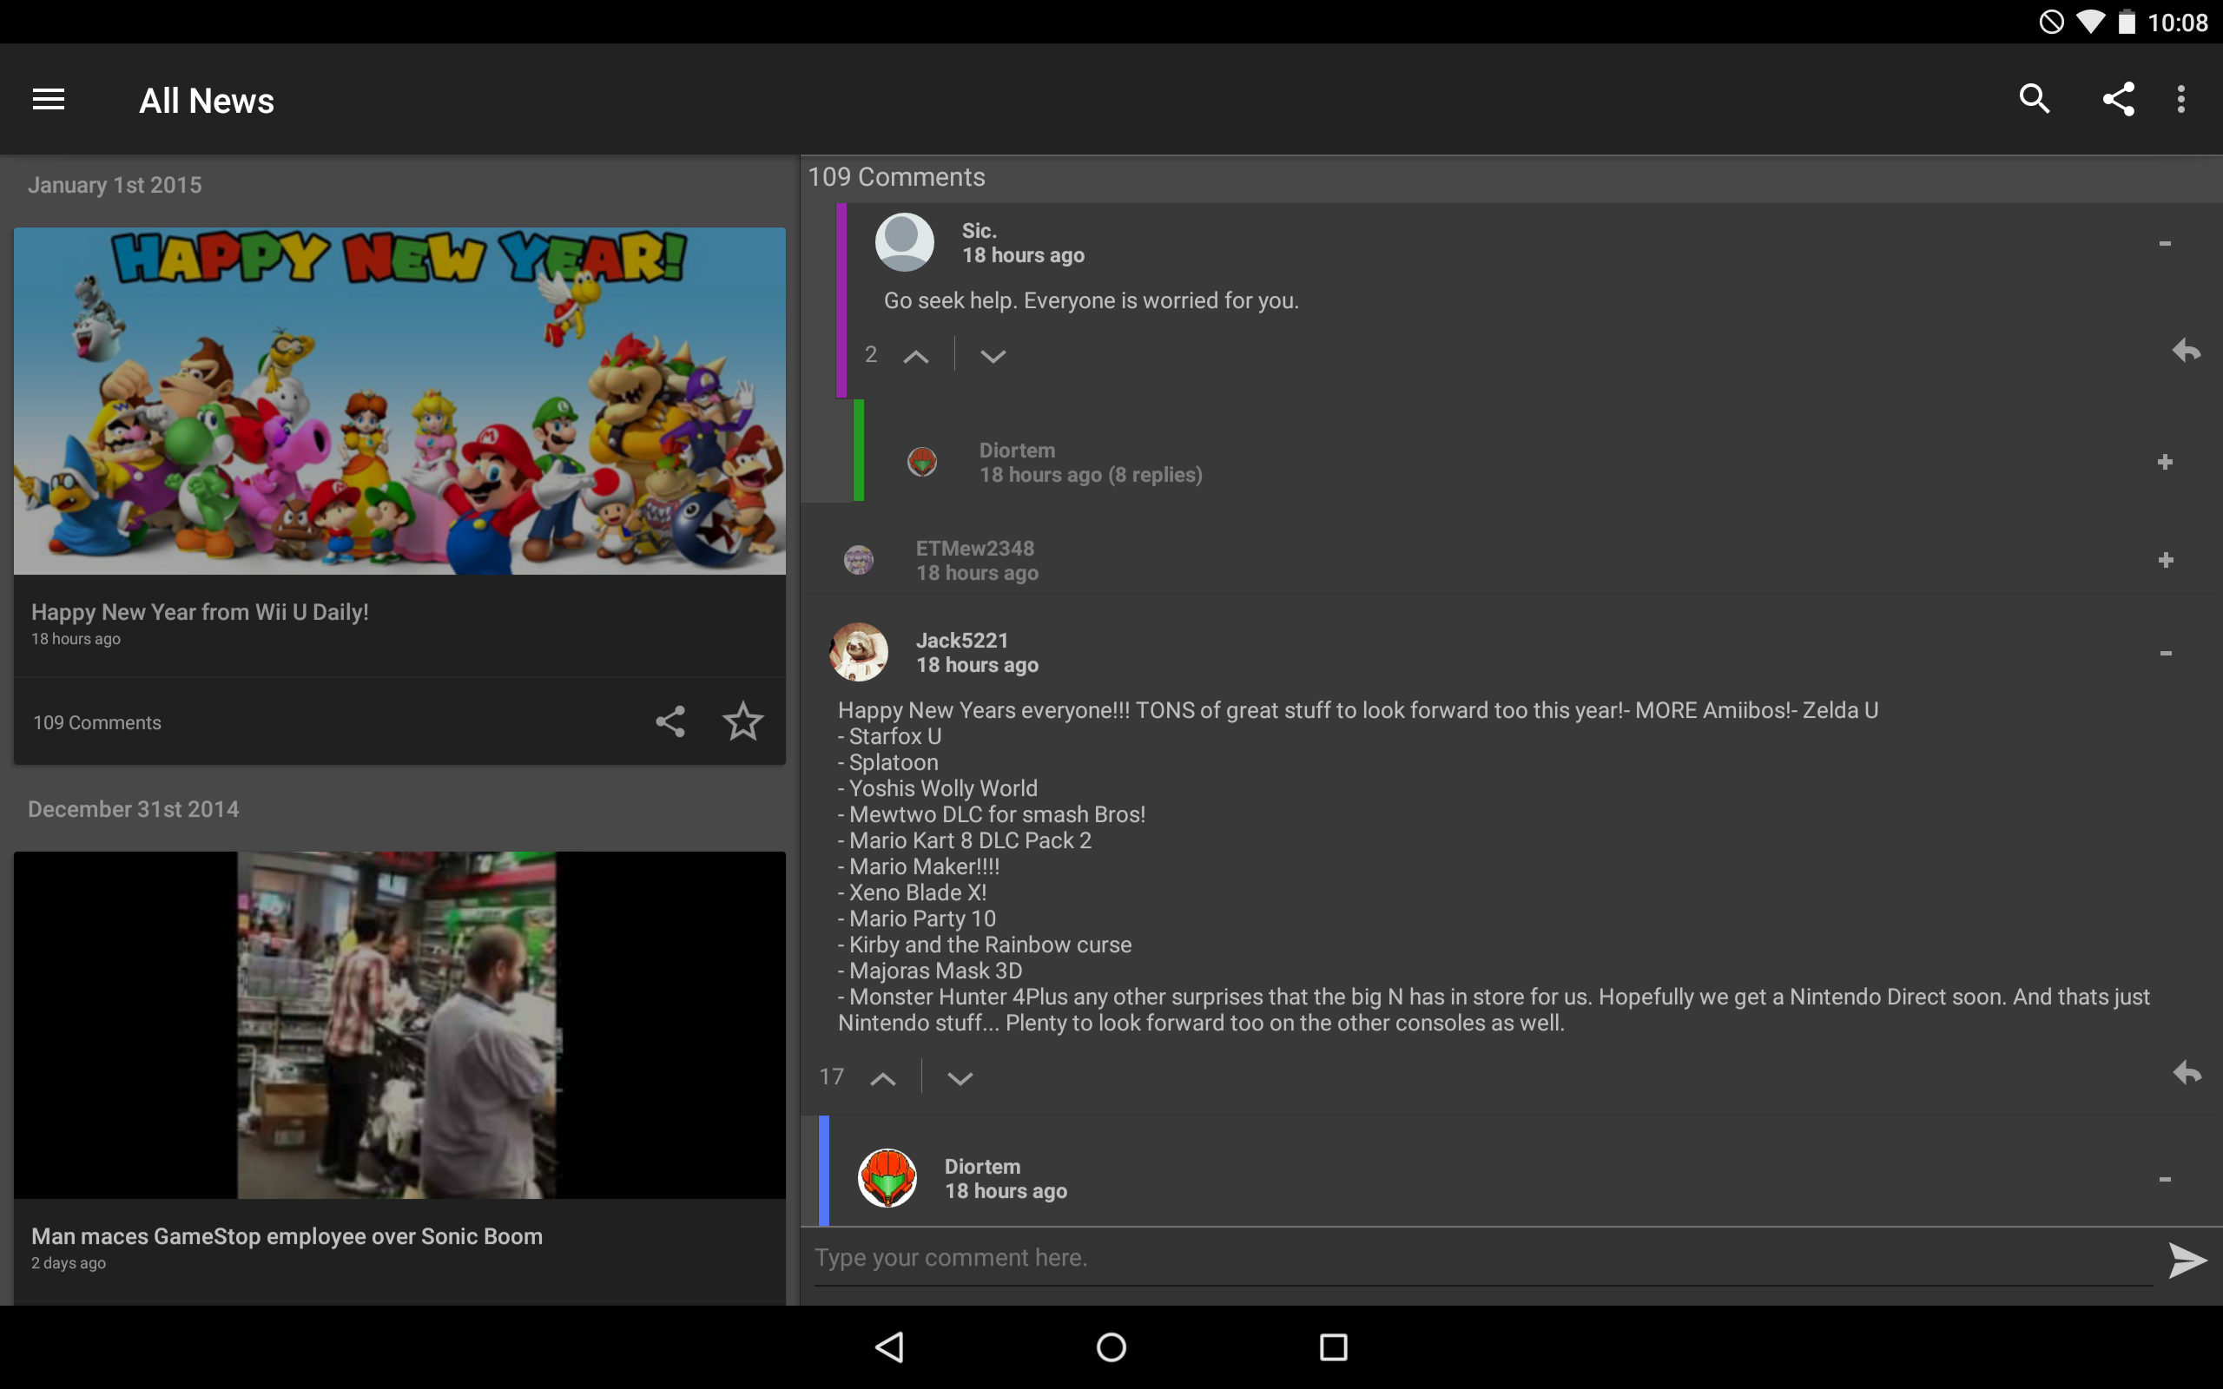
Task: Share the Happy New Year article
Action: (670, 722)
